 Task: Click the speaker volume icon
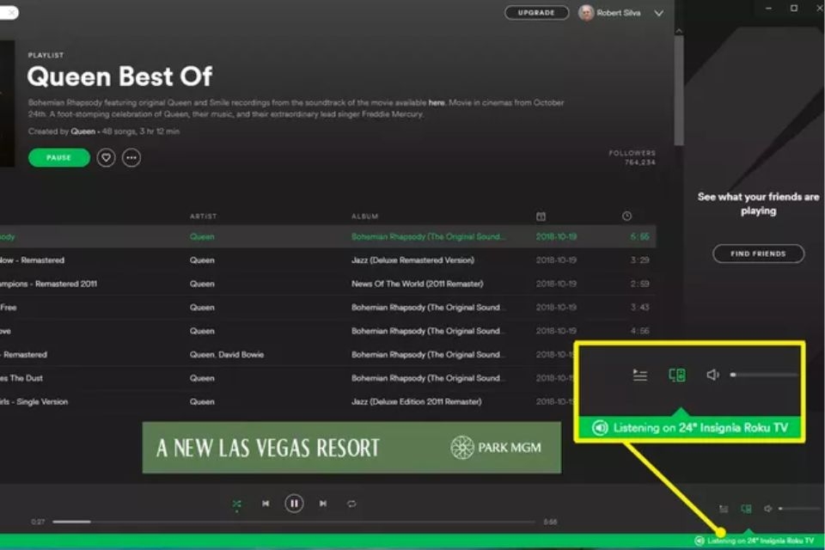point(712,375)
